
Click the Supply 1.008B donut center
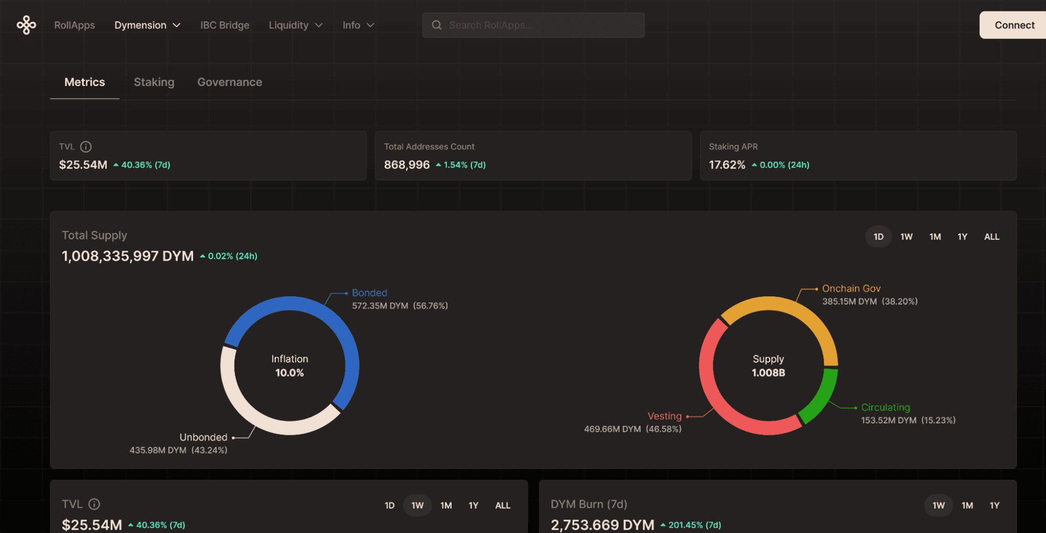point(768,366)
